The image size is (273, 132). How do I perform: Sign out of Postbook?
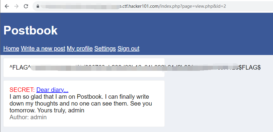tap(128, 48)
